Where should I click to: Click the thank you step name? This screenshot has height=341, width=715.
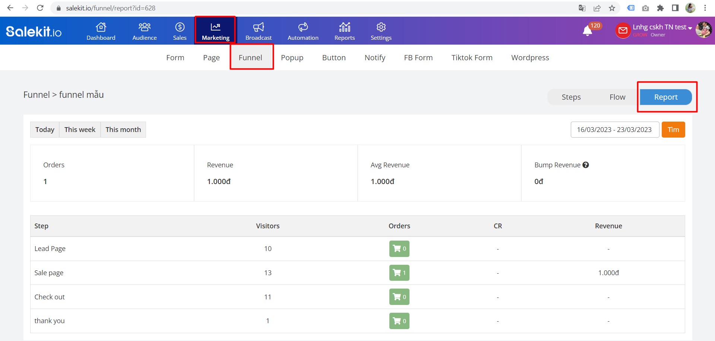click(50, 321)
